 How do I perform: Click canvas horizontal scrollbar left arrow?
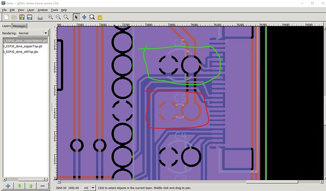(x=59, y=182)
